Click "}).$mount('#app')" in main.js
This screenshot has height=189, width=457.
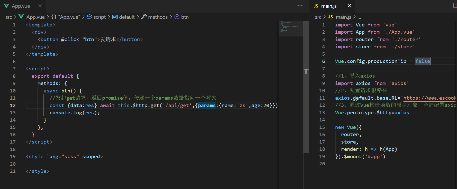coord(360,156)
